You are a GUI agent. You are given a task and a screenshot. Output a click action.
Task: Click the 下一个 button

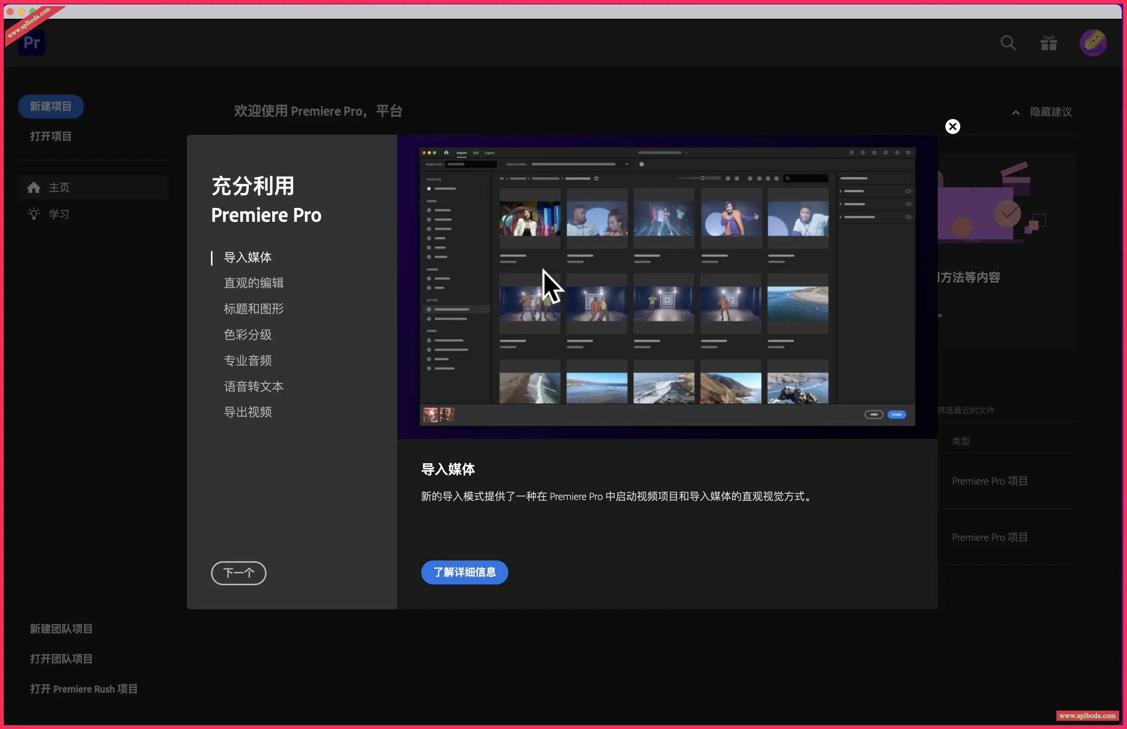tap(238, 573)
